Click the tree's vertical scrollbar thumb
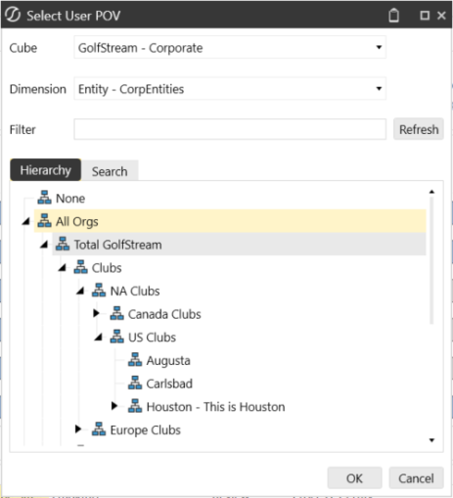 click(x=431, y=261)
